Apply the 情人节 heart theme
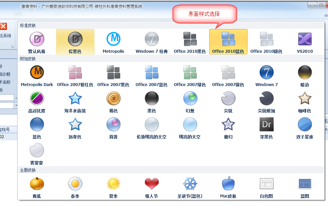Screen dimensions: 328x207 click(152, 187)
